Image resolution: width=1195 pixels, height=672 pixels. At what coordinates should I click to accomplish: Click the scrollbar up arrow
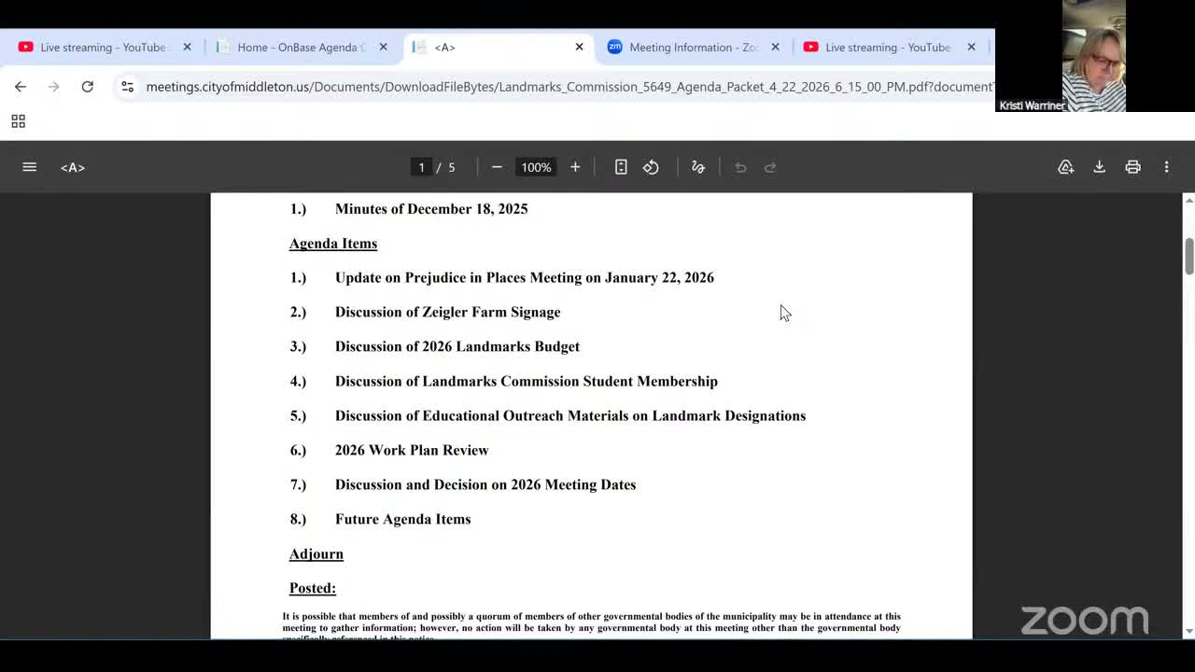click(x=1188, y=200)
